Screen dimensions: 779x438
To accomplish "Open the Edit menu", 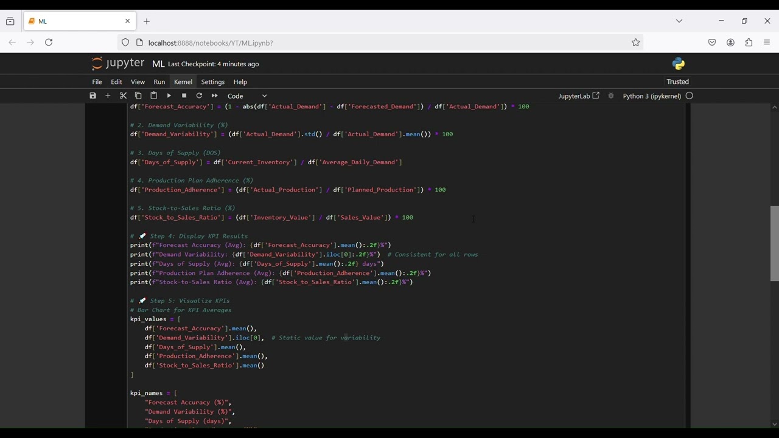I will [117, 82].
